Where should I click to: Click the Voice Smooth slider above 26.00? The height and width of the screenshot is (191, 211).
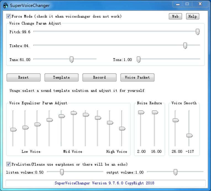(x=176, y=120)
